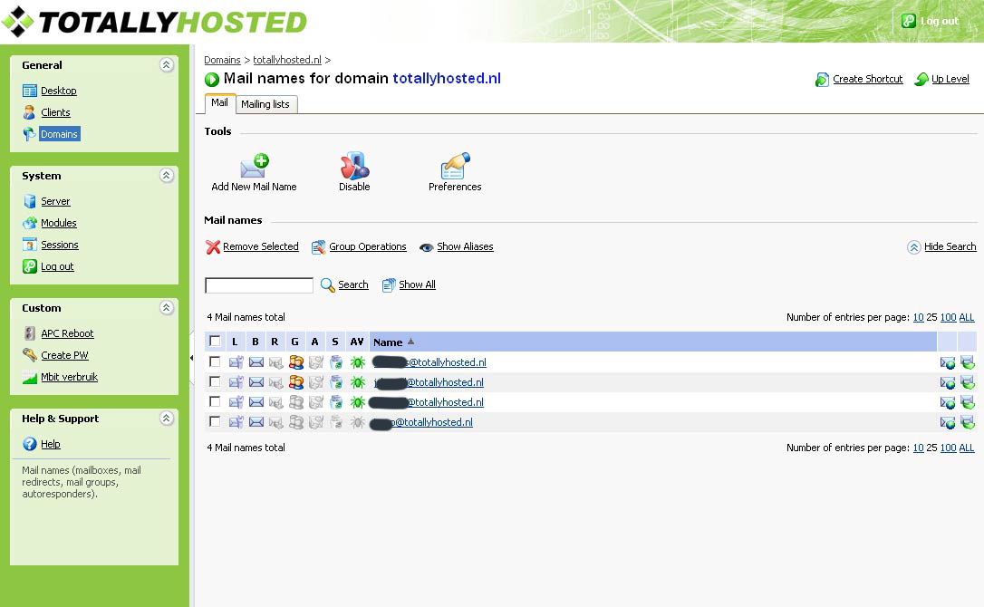Click the antivirus bug icon in first row
The width and height of the screenshot is (984, 607).
click(358, 362)
